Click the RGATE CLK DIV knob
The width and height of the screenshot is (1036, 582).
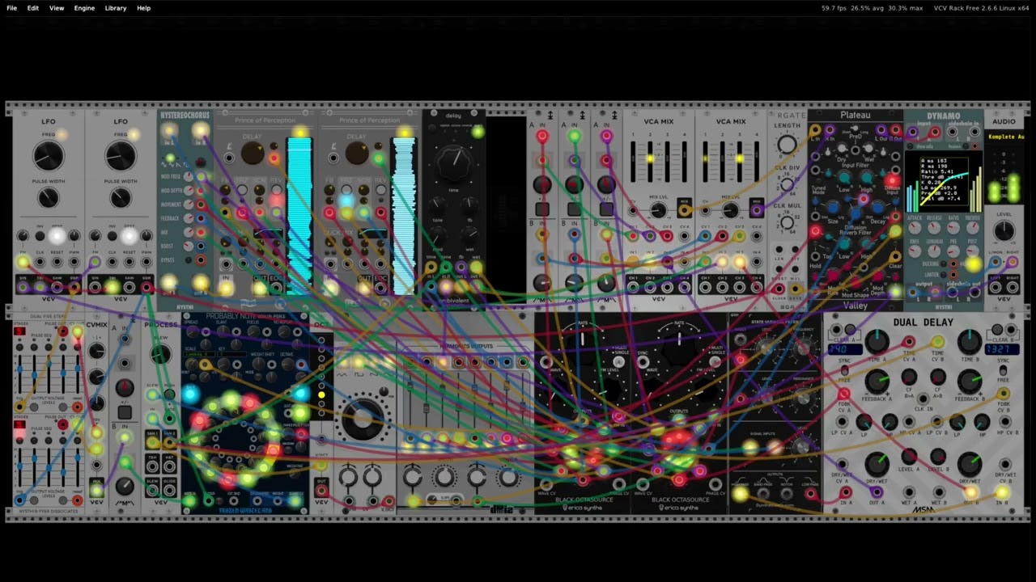tap(787, 184)
